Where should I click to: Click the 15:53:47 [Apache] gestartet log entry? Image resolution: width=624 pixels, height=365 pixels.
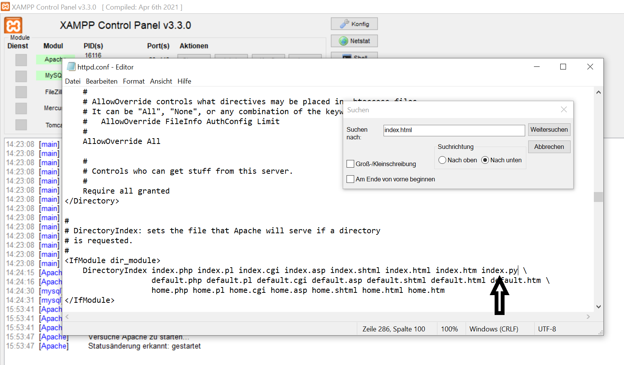click(103, 346)
